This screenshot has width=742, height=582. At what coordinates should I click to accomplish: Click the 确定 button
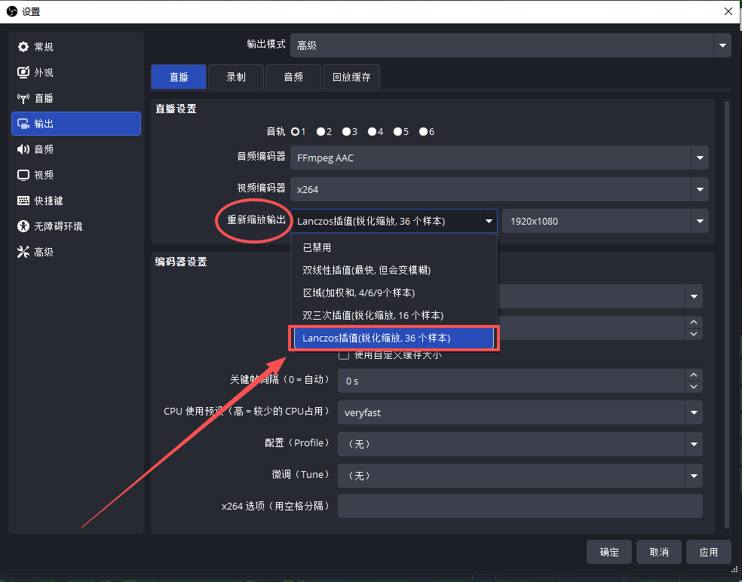click(609, 552)
